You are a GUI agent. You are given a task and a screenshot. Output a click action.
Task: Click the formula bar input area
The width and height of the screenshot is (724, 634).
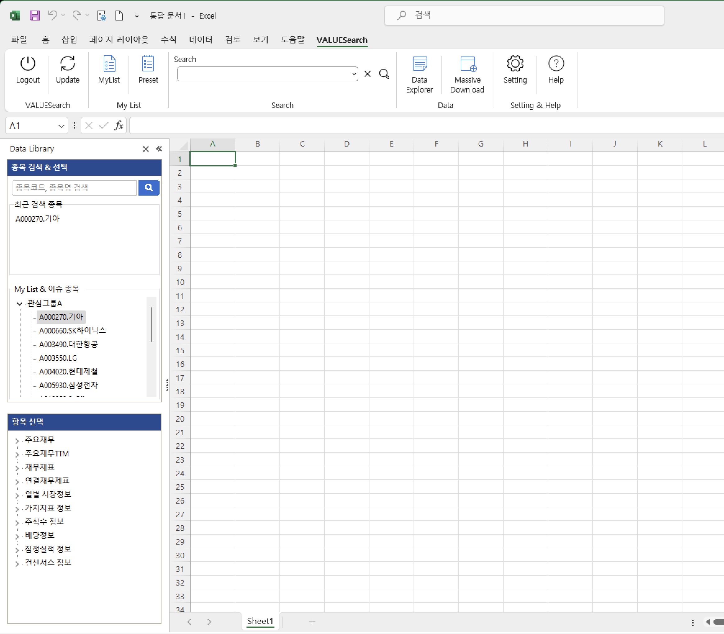(426, 126)
